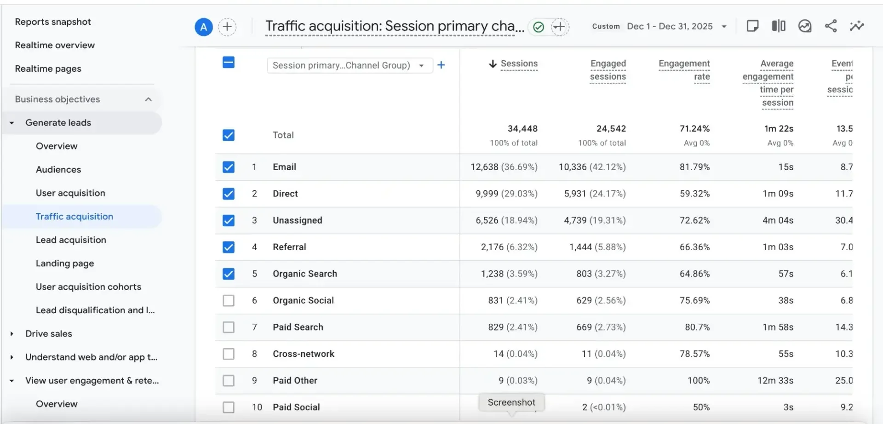Toggle the select-all checkbox above the table

pos(229,62)
